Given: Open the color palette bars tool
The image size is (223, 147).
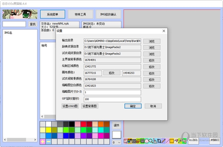Looking at the screenshot, I should click(x=130, y=141).
